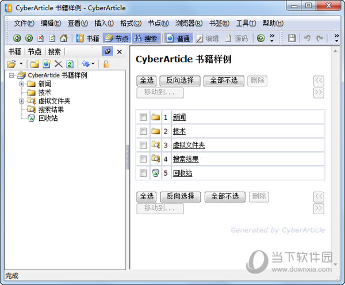Click the top 全部不选 button
This screenshot has height=285, width=345.
click(224, 81)
